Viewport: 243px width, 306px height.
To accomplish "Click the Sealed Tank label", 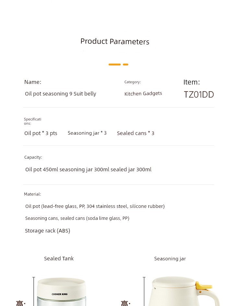I will 59,259.
